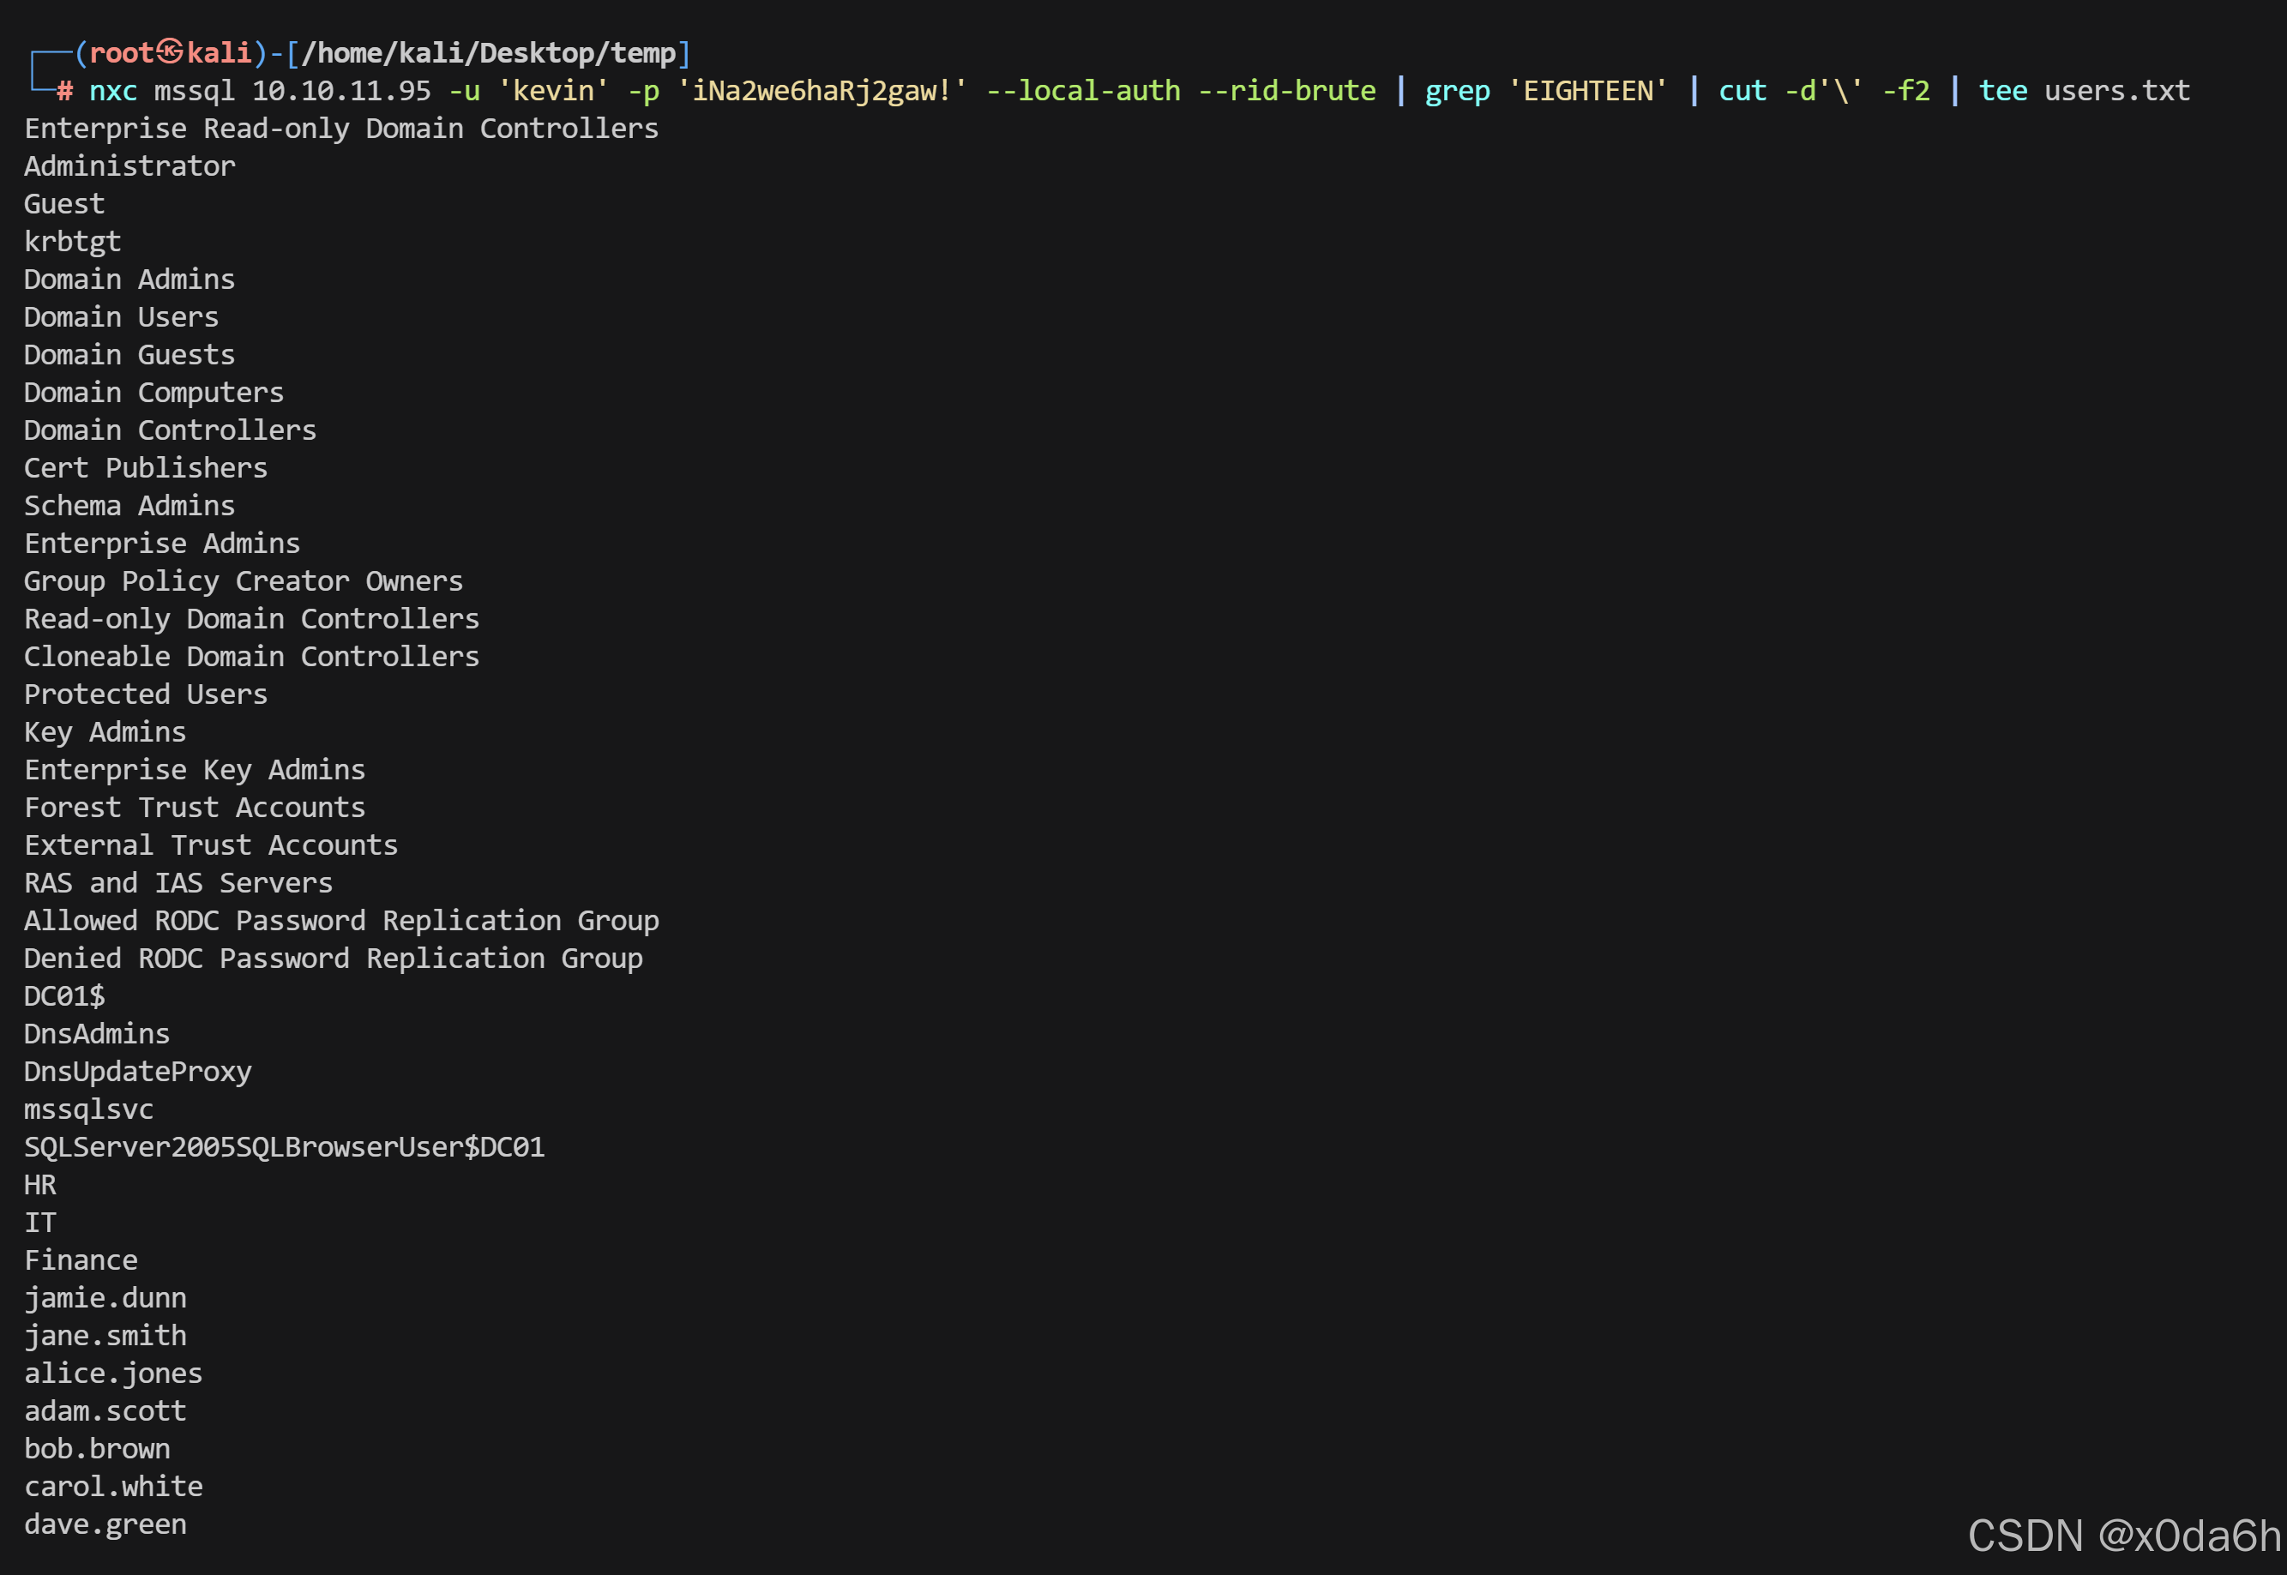2287x1575 pixels.
Task: Click the adam.scott username line
Action: pyautogui.click(x=105, y=1411)
